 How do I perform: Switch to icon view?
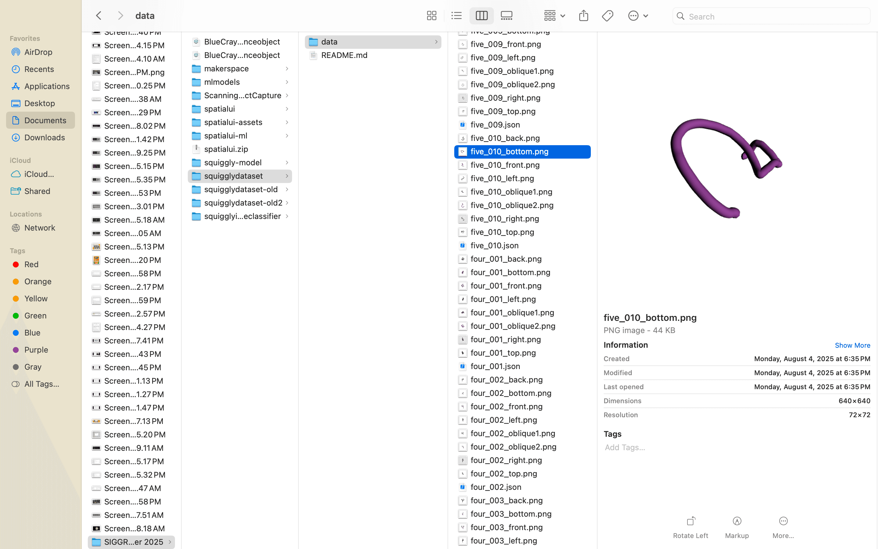[431, 16]
